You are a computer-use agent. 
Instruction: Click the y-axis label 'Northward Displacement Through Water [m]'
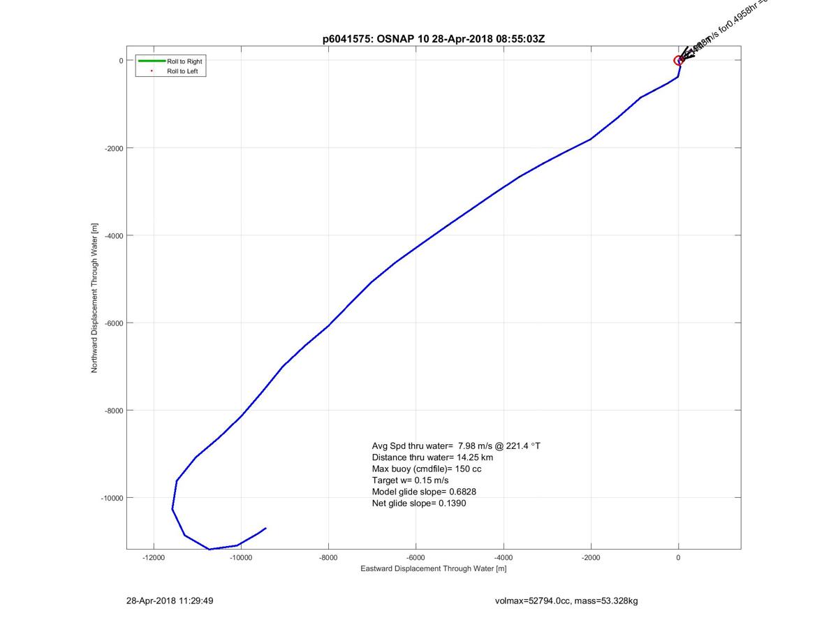94,297
